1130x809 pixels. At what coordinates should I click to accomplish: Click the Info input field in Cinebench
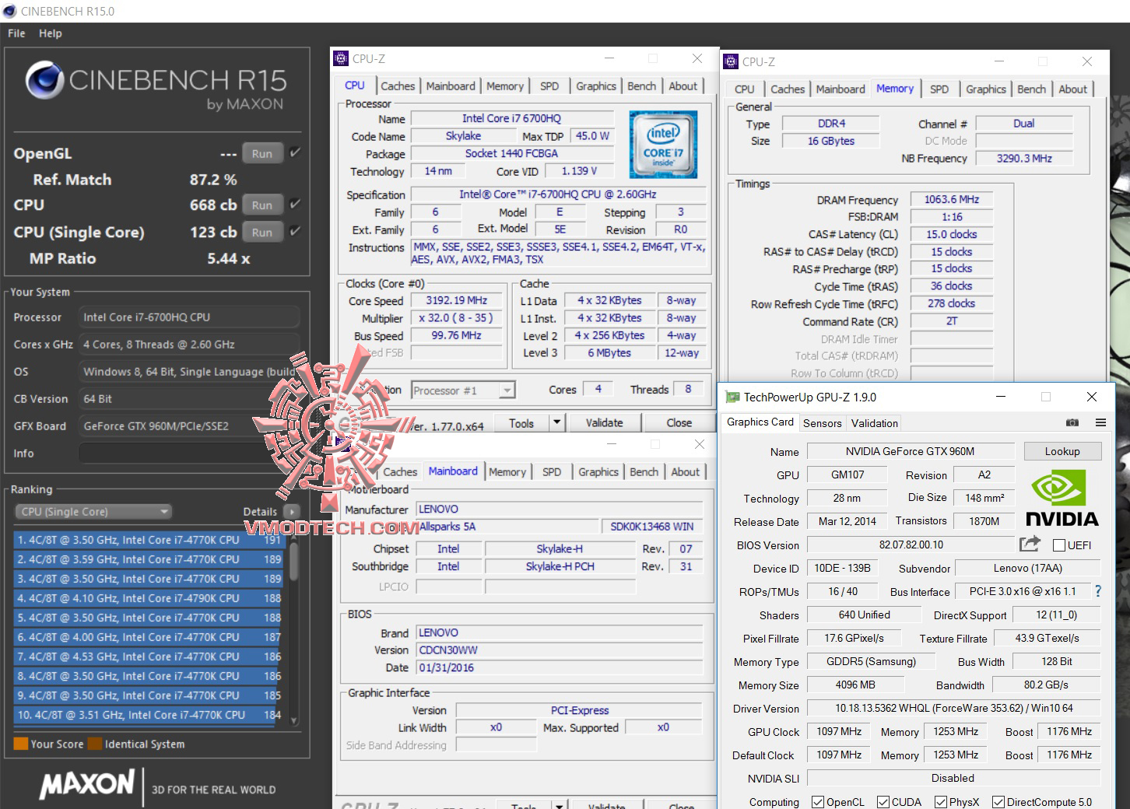point(189,453)
